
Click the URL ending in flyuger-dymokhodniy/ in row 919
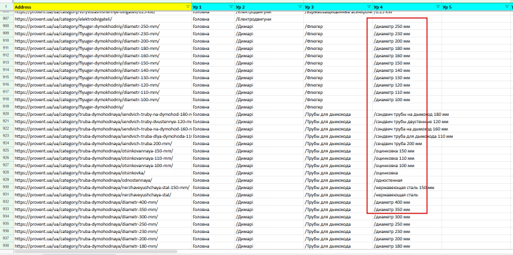102,107
